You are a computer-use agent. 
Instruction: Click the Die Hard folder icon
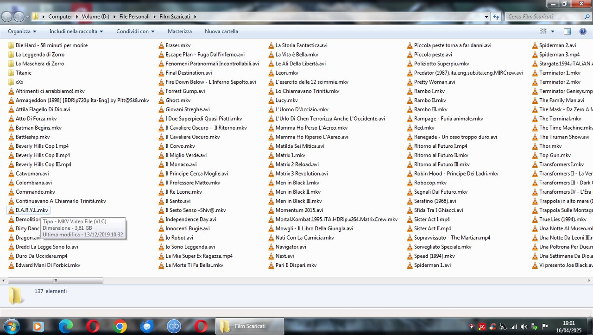pyautogui.click(x=11, y=45)
